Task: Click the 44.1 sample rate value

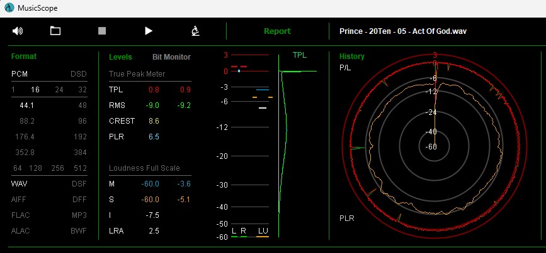Action: [x=27, y=105]
